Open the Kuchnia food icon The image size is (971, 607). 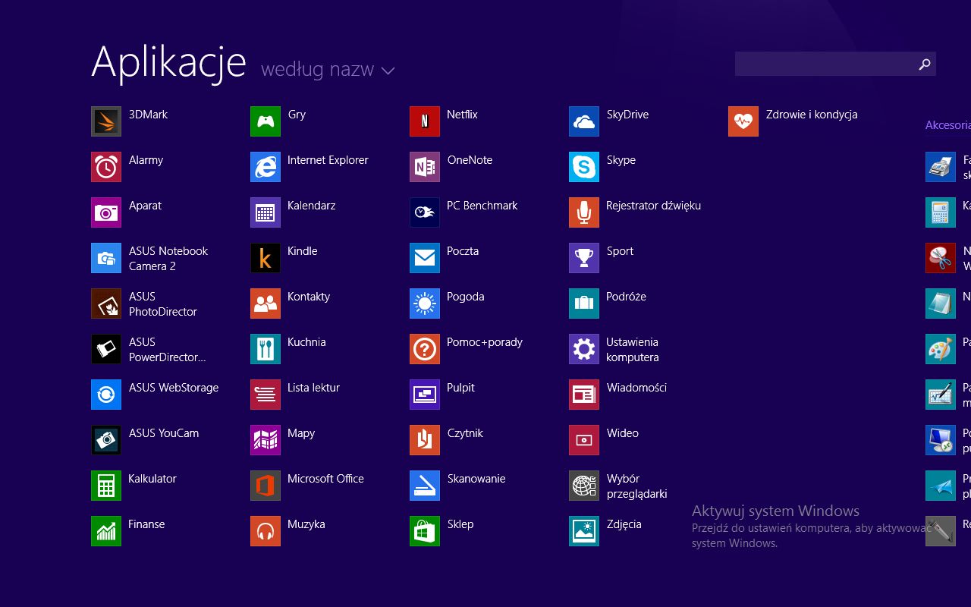point(266,349)
